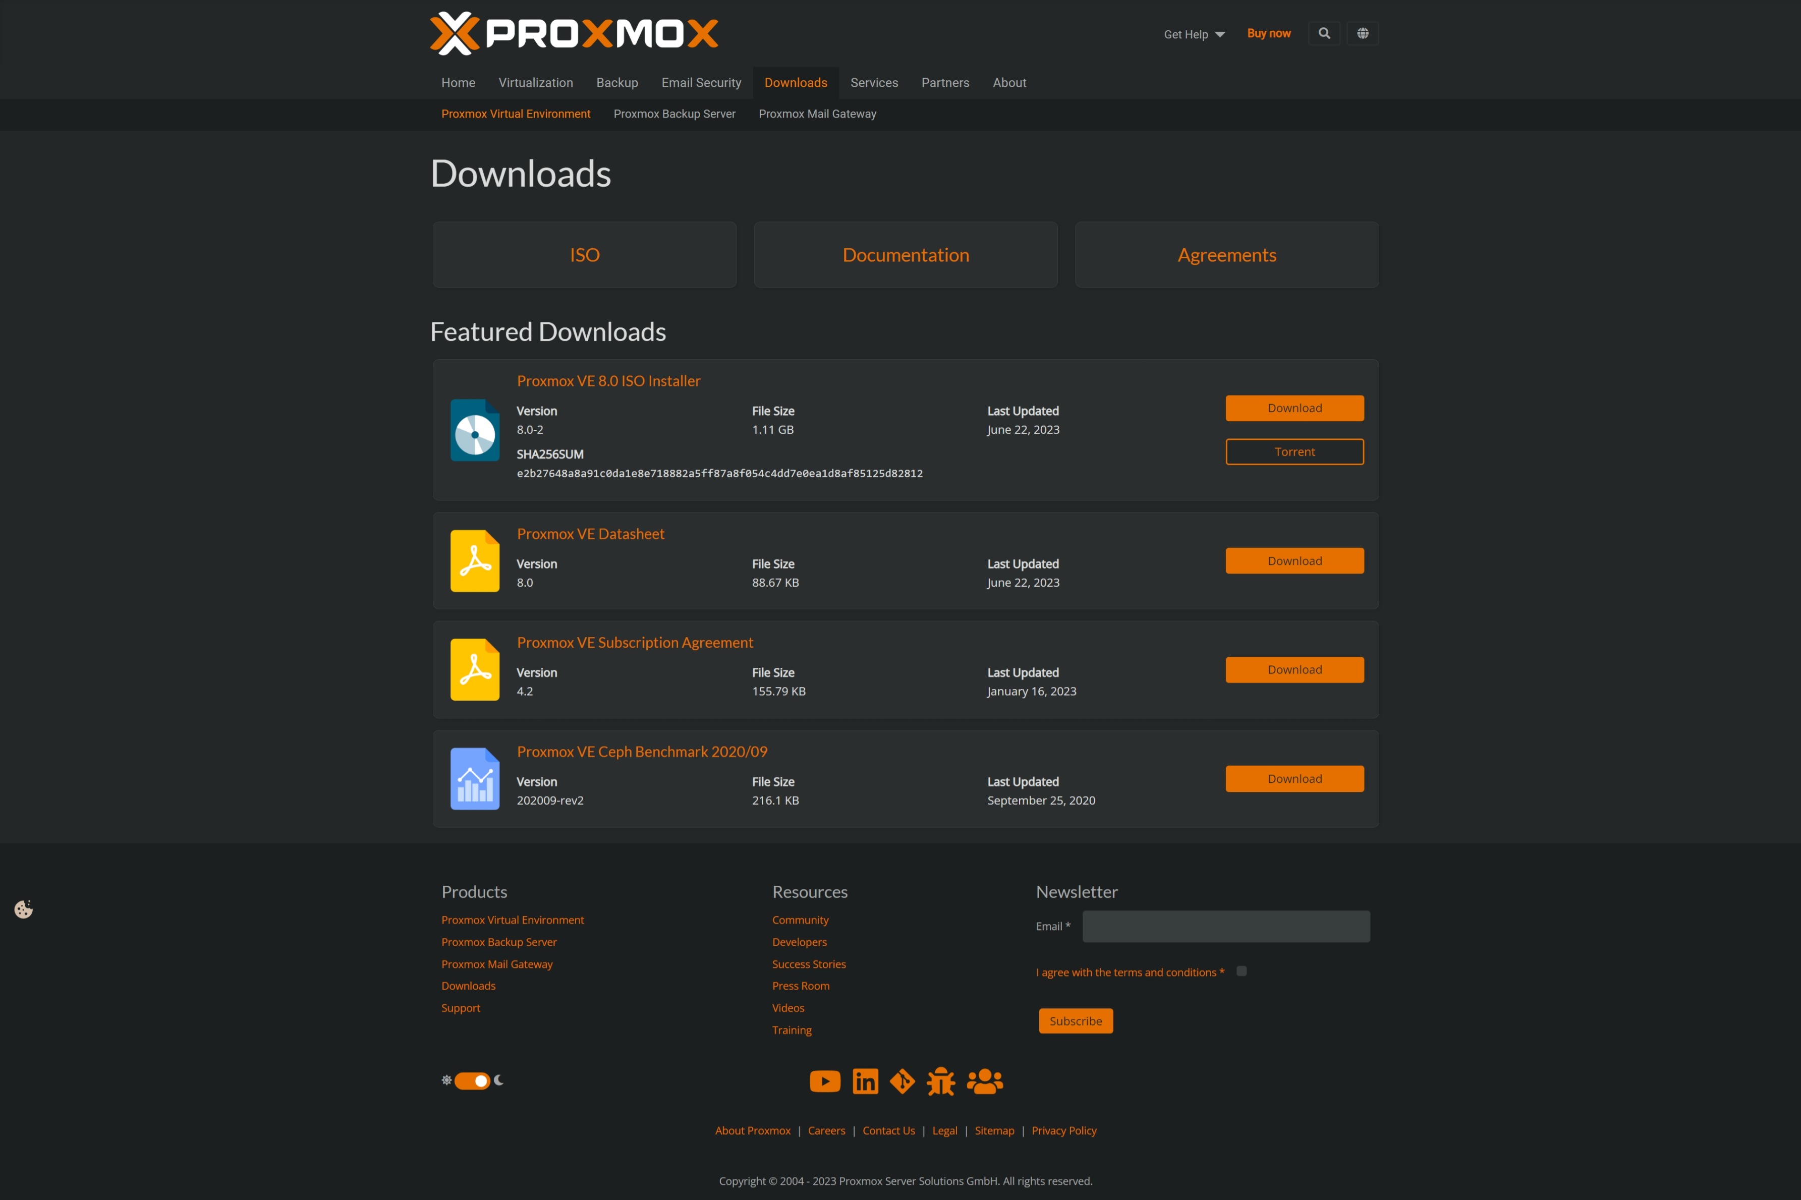Open the Community resource link
Viewport: 1801px width, 1200px height.
coord(801,920)
